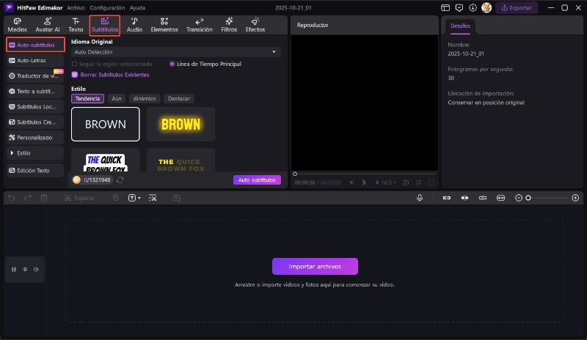This screenshot has width=587, height=340.
Task: Toggle track visibility eye icon
Action: tap(25, 270)
